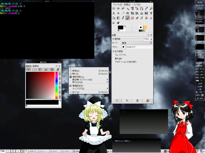This screenshot has width=205, height=153.
Task: Select the Pencil tool
Action: [x=123, y=18]
